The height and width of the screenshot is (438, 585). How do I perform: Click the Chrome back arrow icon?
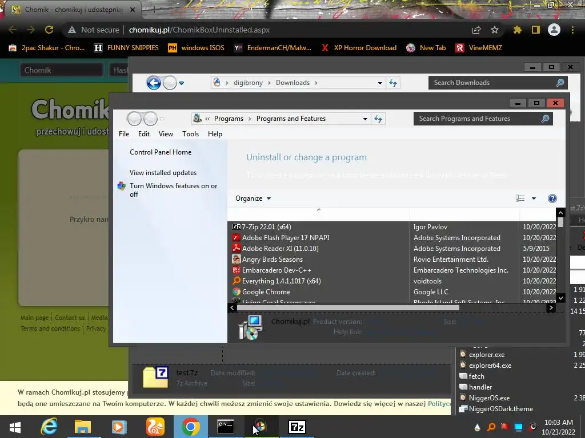pos(13,30)
